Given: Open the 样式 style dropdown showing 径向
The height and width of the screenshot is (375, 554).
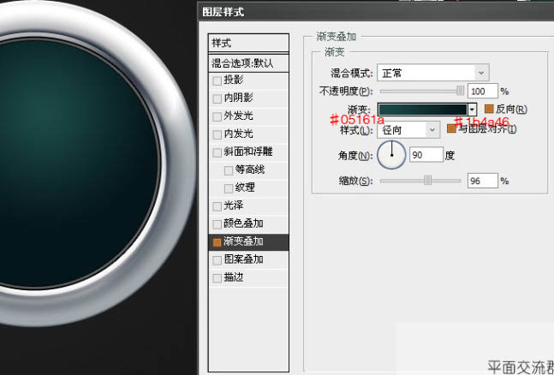Looking at the screenshot, I should [408, 130].
